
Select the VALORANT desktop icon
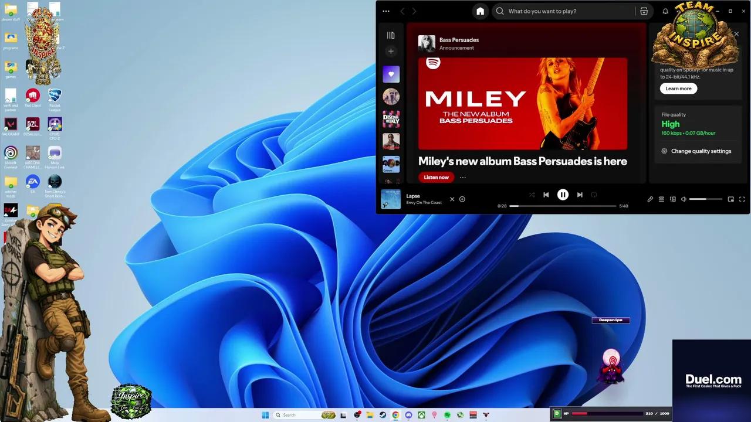(11, 127)
